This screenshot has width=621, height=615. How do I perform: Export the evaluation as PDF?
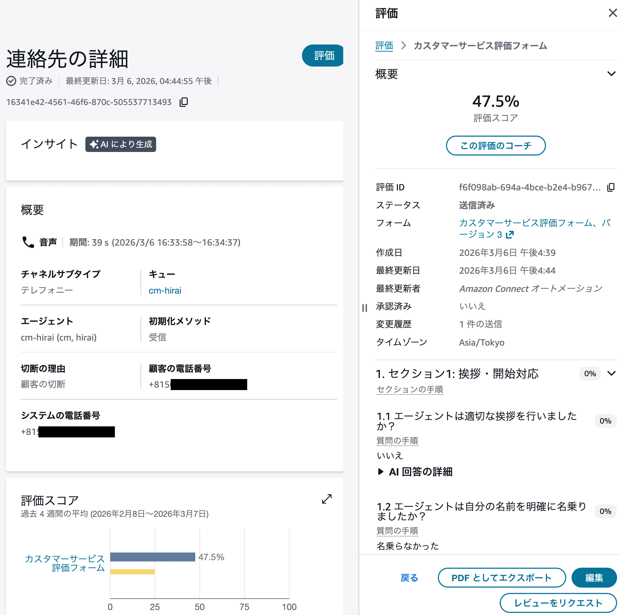click(501, 578)
